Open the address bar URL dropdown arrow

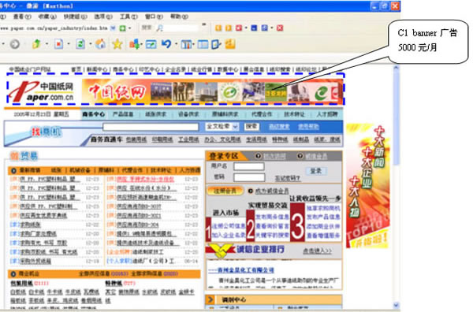pyautogui.click(x=113, y=28)
